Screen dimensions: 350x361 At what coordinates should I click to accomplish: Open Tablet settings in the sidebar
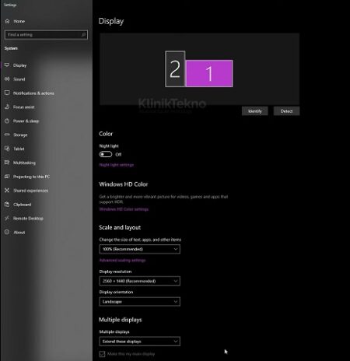pyautogui.click(x=46, y=149)
